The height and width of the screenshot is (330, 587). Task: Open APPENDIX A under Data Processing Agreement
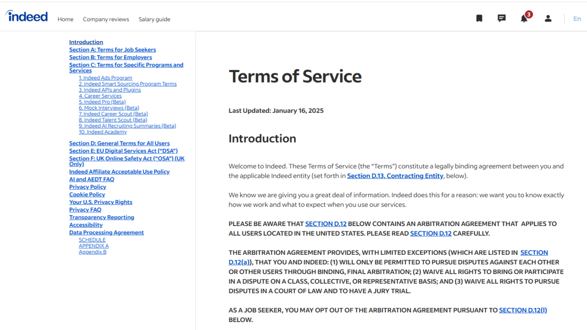click(x=94, y=246)
